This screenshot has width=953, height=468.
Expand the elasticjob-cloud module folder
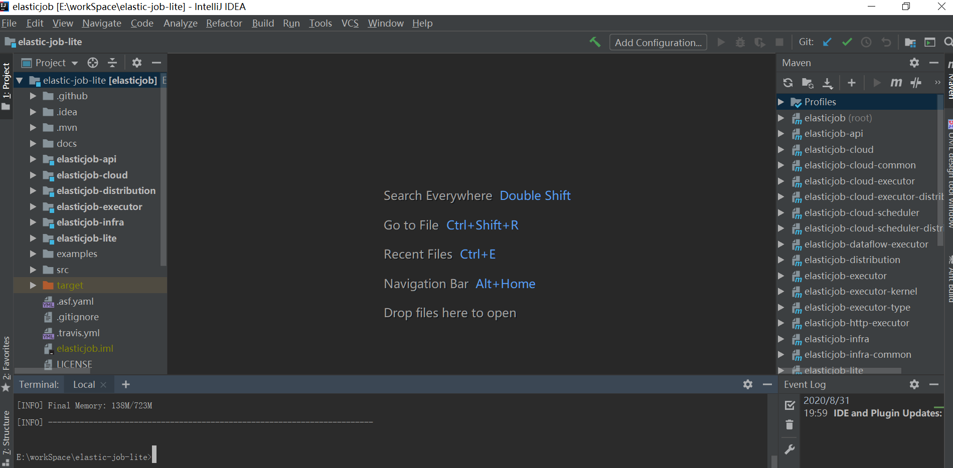[33, 175]
